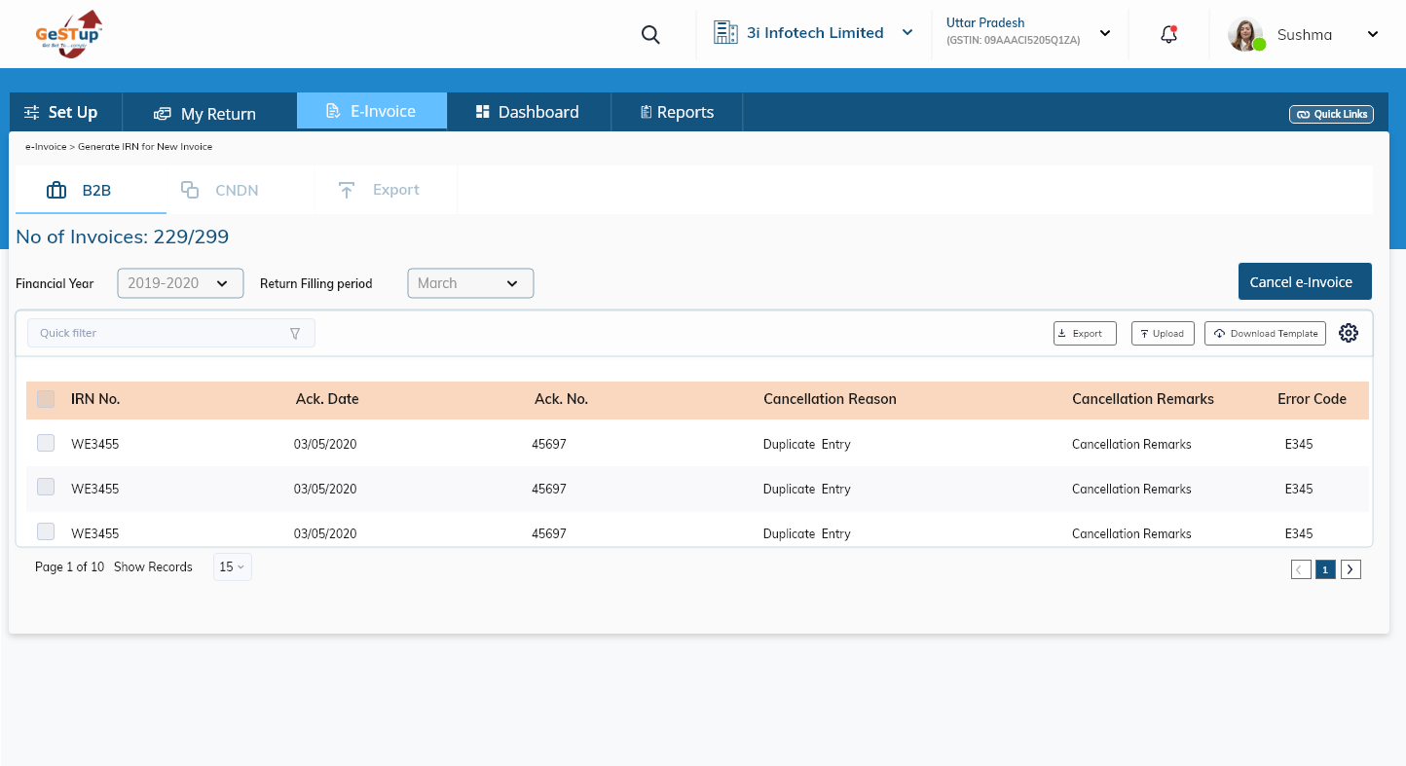Open the notifications bell
This screenshot has height=766, width=1406.
tap(1169, 34)
